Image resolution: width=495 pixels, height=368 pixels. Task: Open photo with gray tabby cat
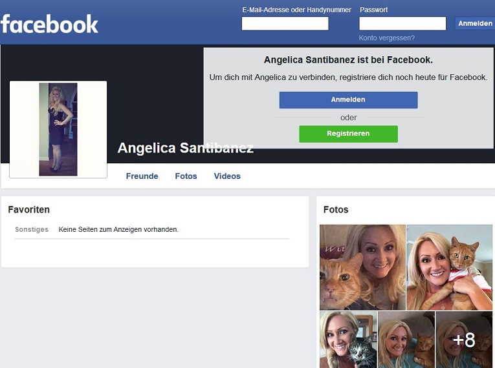[x=348, y=340]
